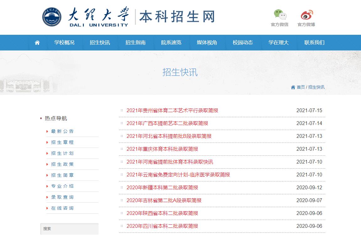
Task: Click red arrow bullet beside 录取查询
Action: coord(47,197)
